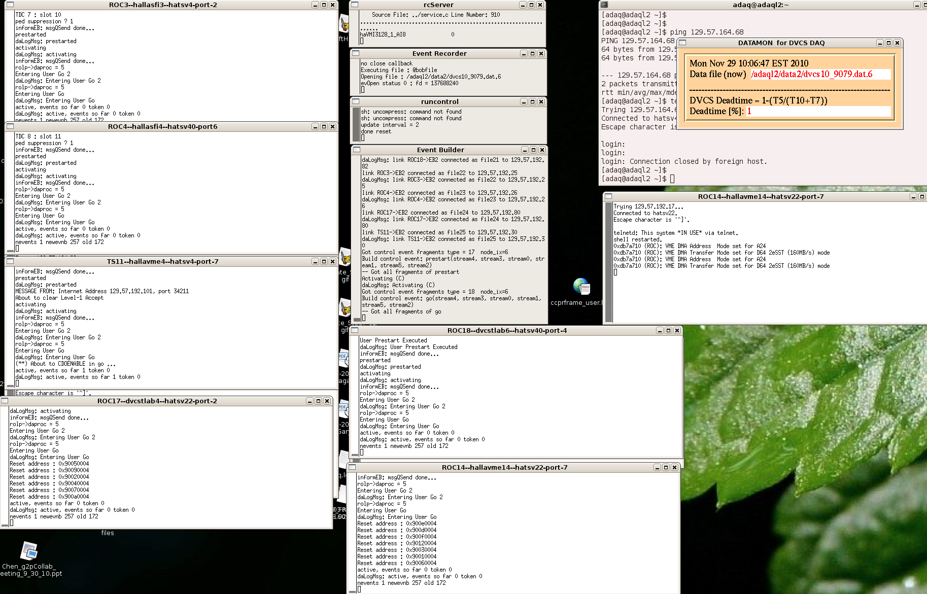Close the ROC17 dvcstlab4 window

(x=327, y=401)
